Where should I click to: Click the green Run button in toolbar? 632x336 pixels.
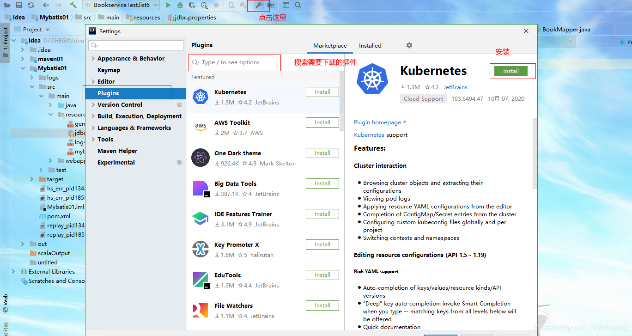pos(168,5)
